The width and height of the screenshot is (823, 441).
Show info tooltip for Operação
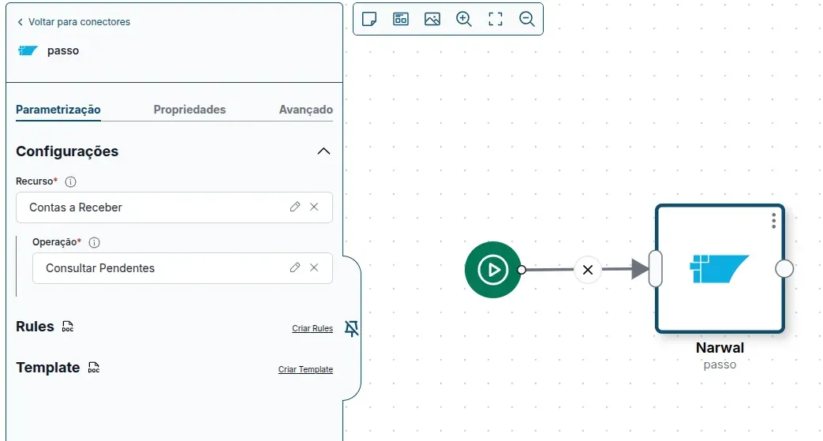click(x=94, y=242)
